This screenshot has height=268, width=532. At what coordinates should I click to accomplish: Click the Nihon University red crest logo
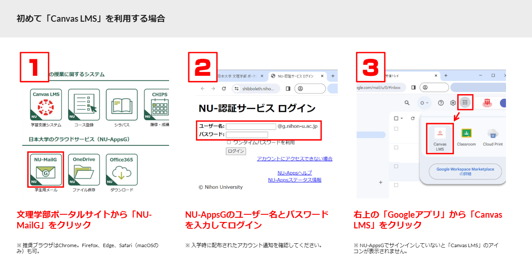487,103
